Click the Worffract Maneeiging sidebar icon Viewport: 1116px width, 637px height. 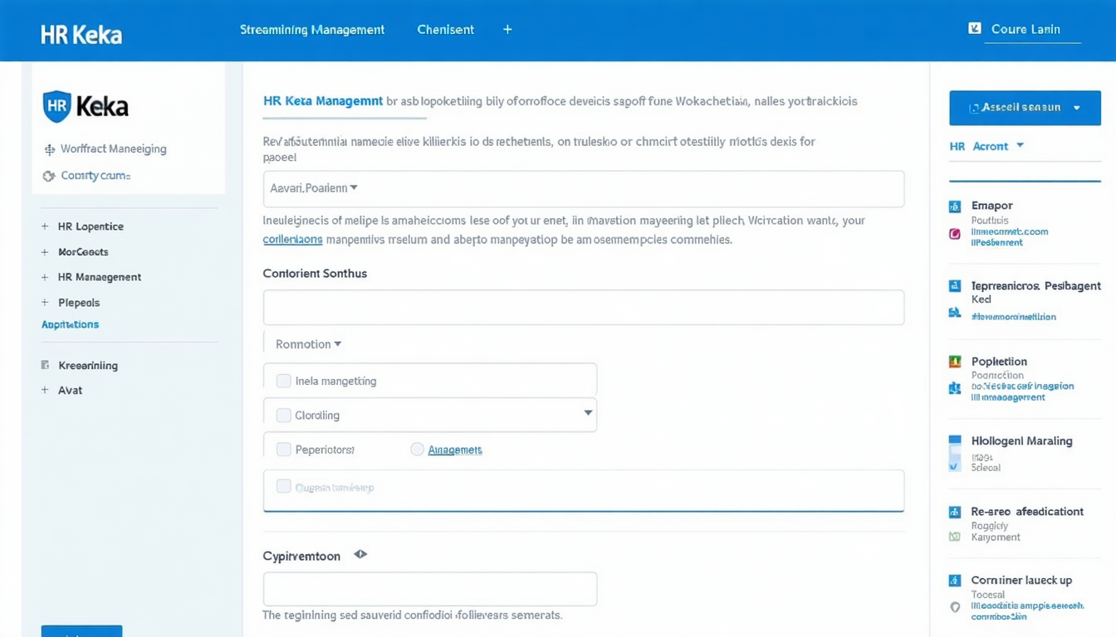49,149
